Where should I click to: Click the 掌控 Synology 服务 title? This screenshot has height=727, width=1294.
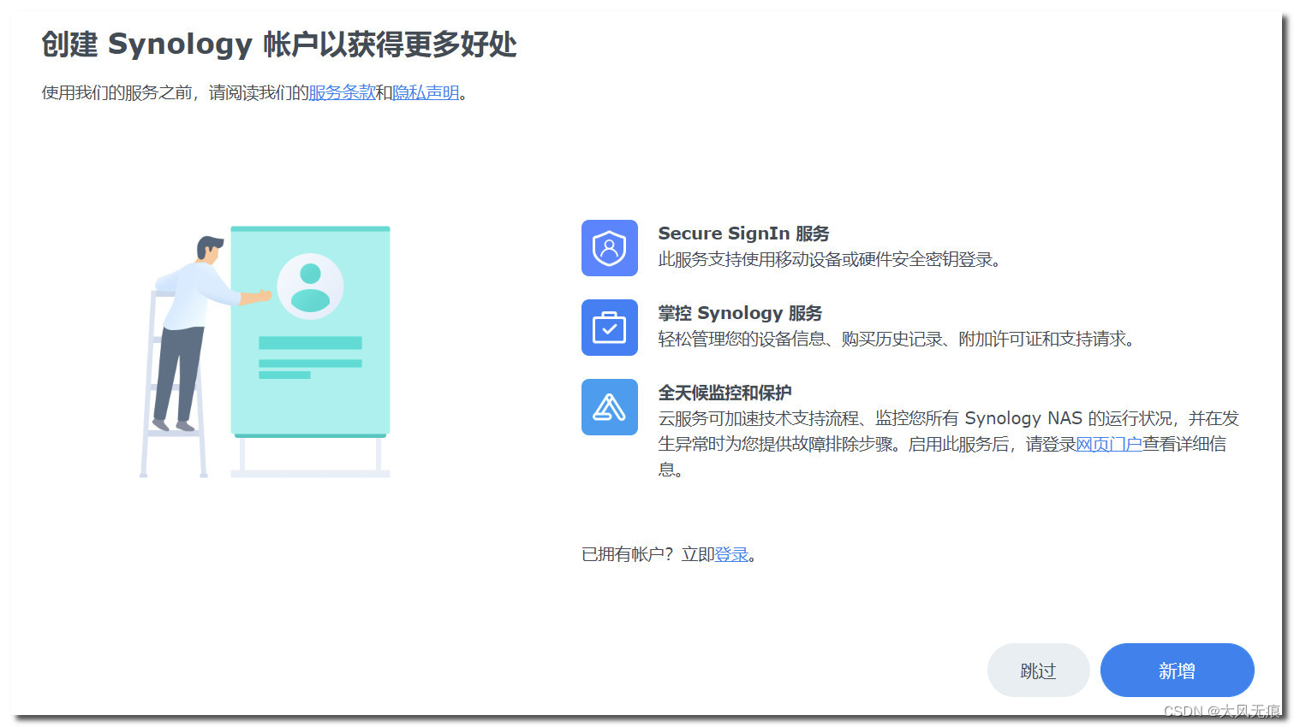pyautogui.click(x=740, y=313)
